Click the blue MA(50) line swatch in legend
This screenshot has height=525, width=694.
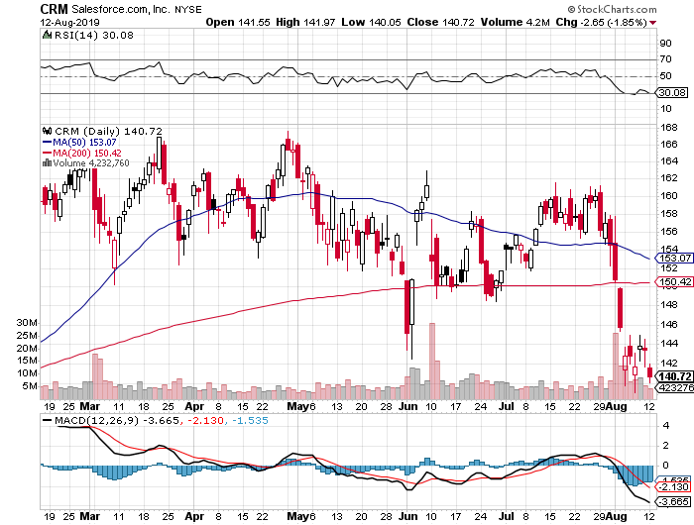tap(47, 143)
